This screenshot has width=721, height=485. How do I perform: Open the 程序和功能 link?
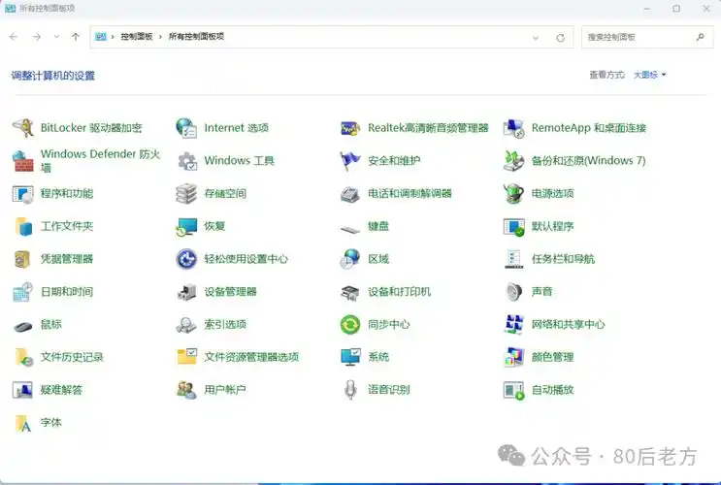click(67, 194)
